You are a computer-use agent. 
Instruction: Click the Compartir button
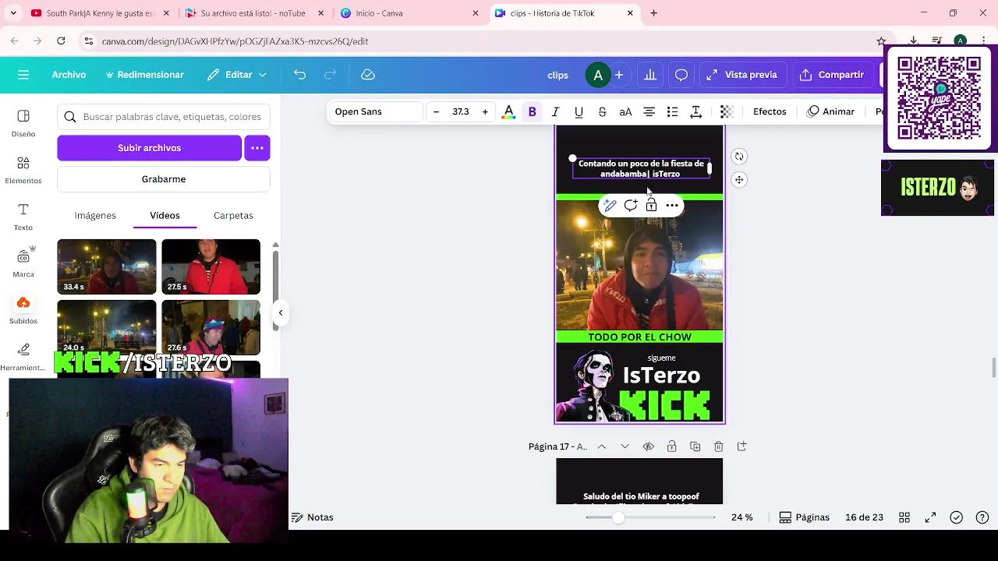[832, 75]
